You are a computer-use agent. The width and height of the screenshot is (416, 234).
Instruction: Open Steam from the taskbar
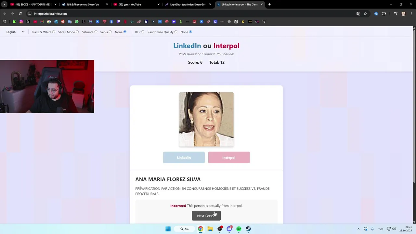[248, 229]
